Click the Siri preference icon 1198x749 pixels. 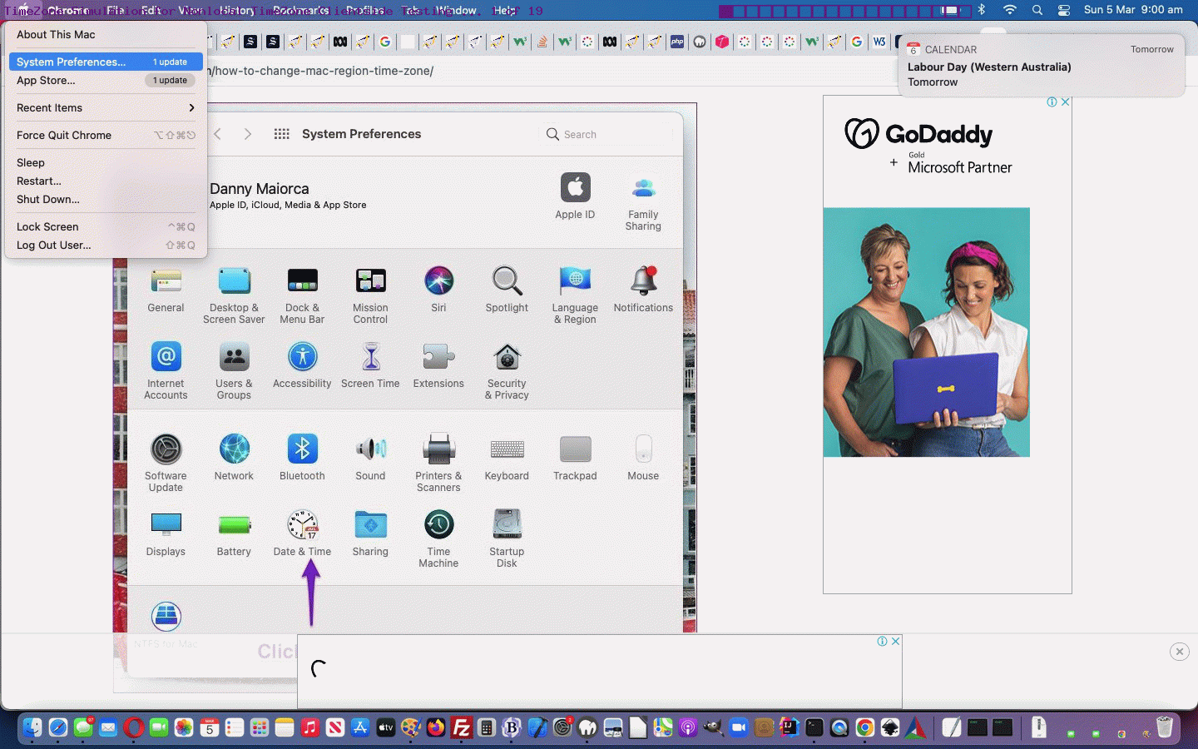[438, 281]
